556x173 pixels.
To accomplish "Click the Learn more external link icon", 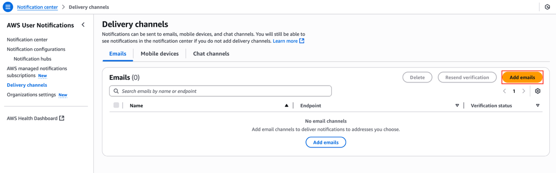I will (302, 41).
